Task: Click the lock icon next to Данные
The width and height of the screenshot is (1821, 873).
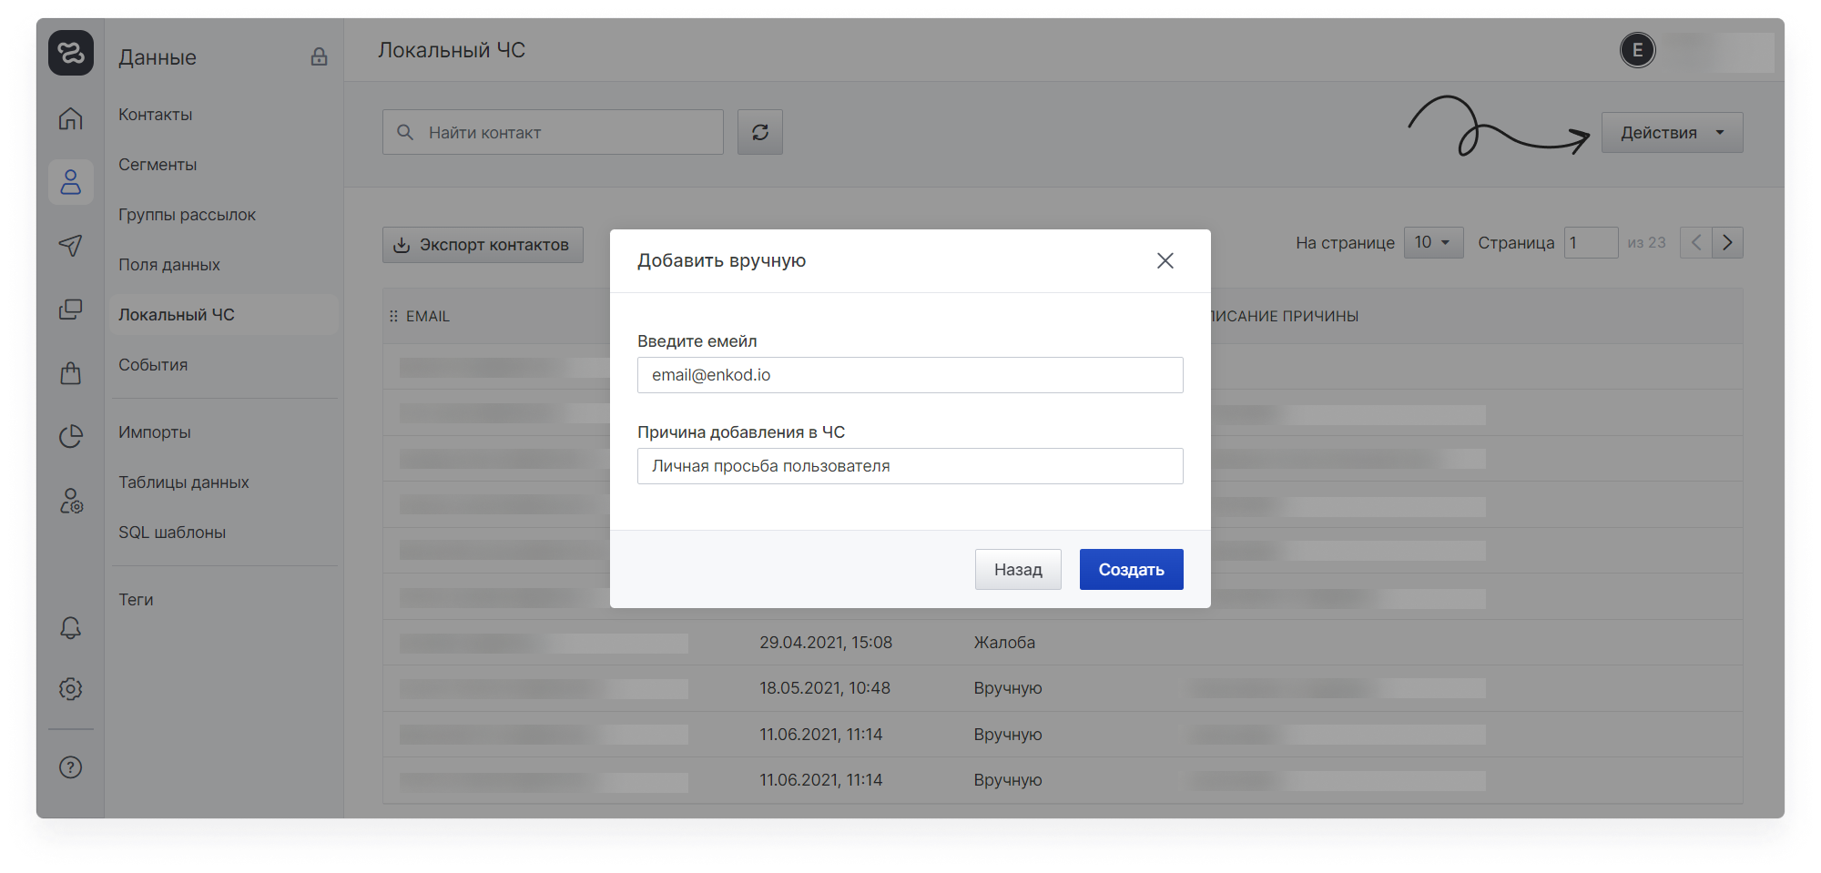Action: (319, 56)
